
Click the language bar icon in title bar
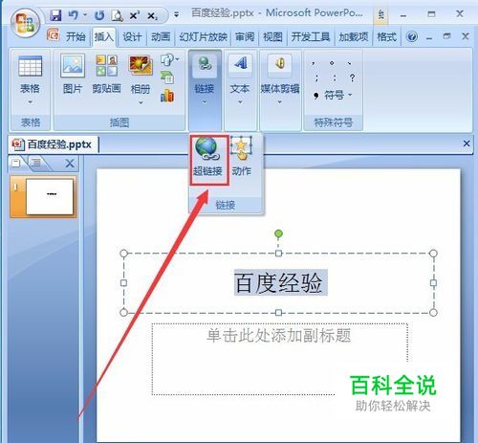click(380, 15)
